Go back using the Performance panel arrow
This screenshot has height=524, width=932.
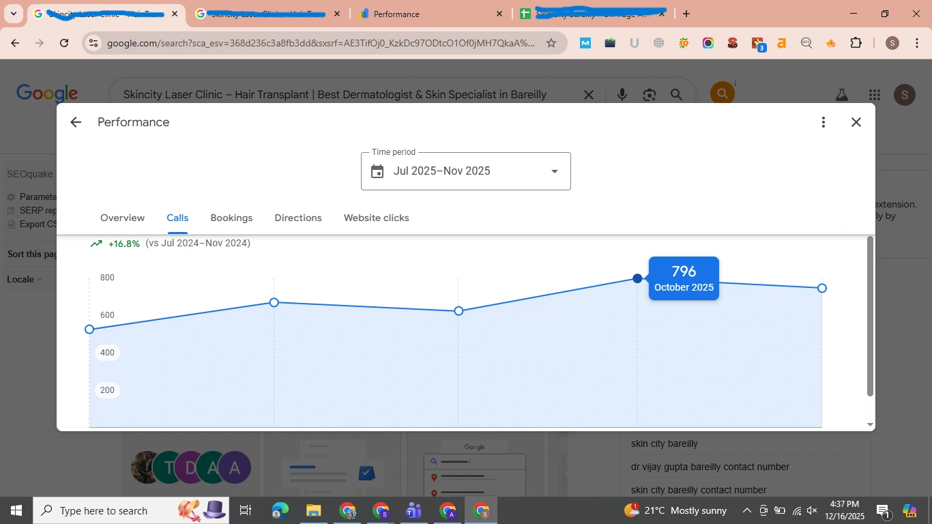pyautogui.click(x=76, y=122)
